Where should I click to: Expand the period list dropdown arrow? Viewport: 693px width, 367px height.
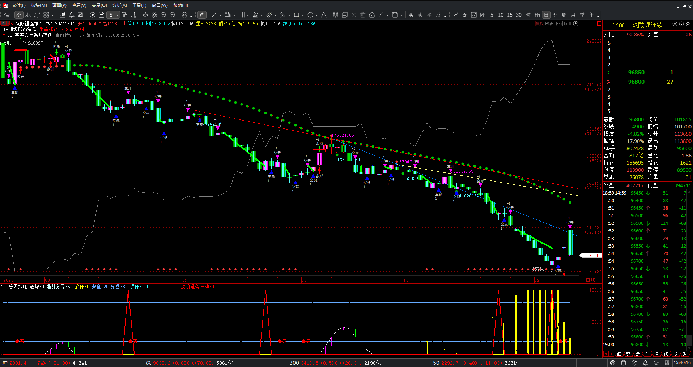click(598, 16)
